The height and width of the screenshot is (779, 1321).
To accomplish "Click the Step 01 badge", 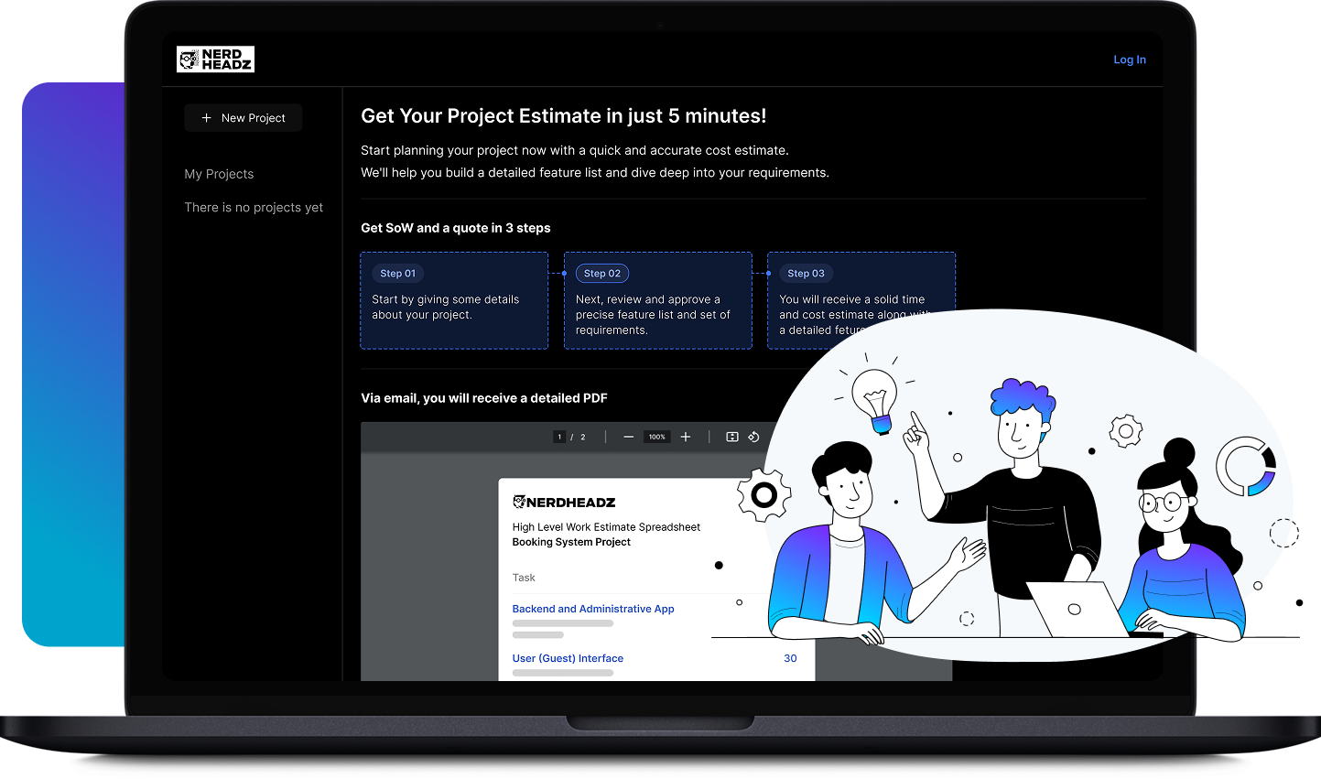I will tap(398, 274).
